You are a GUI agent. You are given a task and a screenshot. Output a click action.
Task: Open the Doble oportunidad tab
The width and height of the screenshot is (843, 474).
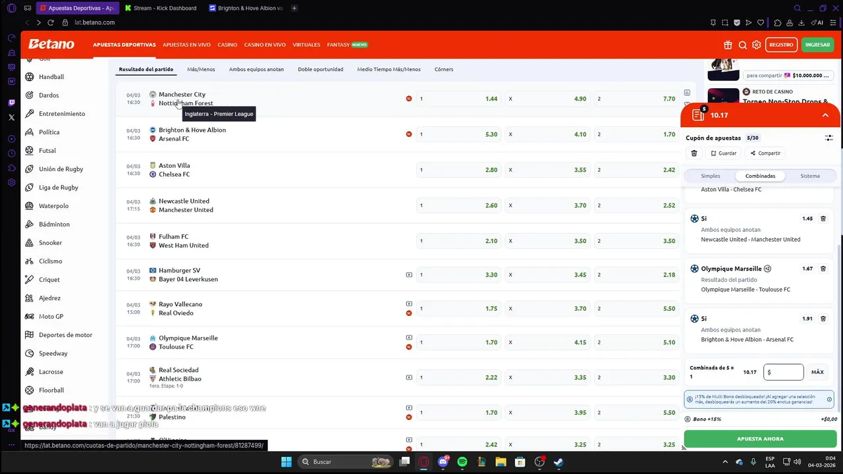coord(320,69)
